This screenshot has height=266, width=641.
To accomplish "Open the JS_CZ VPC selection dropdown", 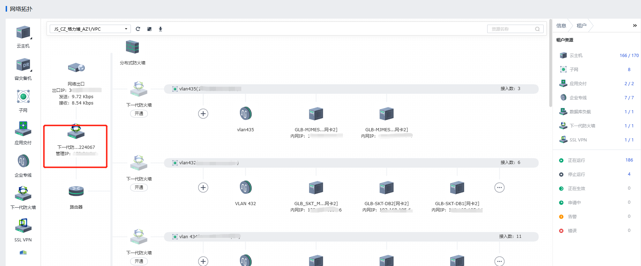I will (x=90, y=29).
